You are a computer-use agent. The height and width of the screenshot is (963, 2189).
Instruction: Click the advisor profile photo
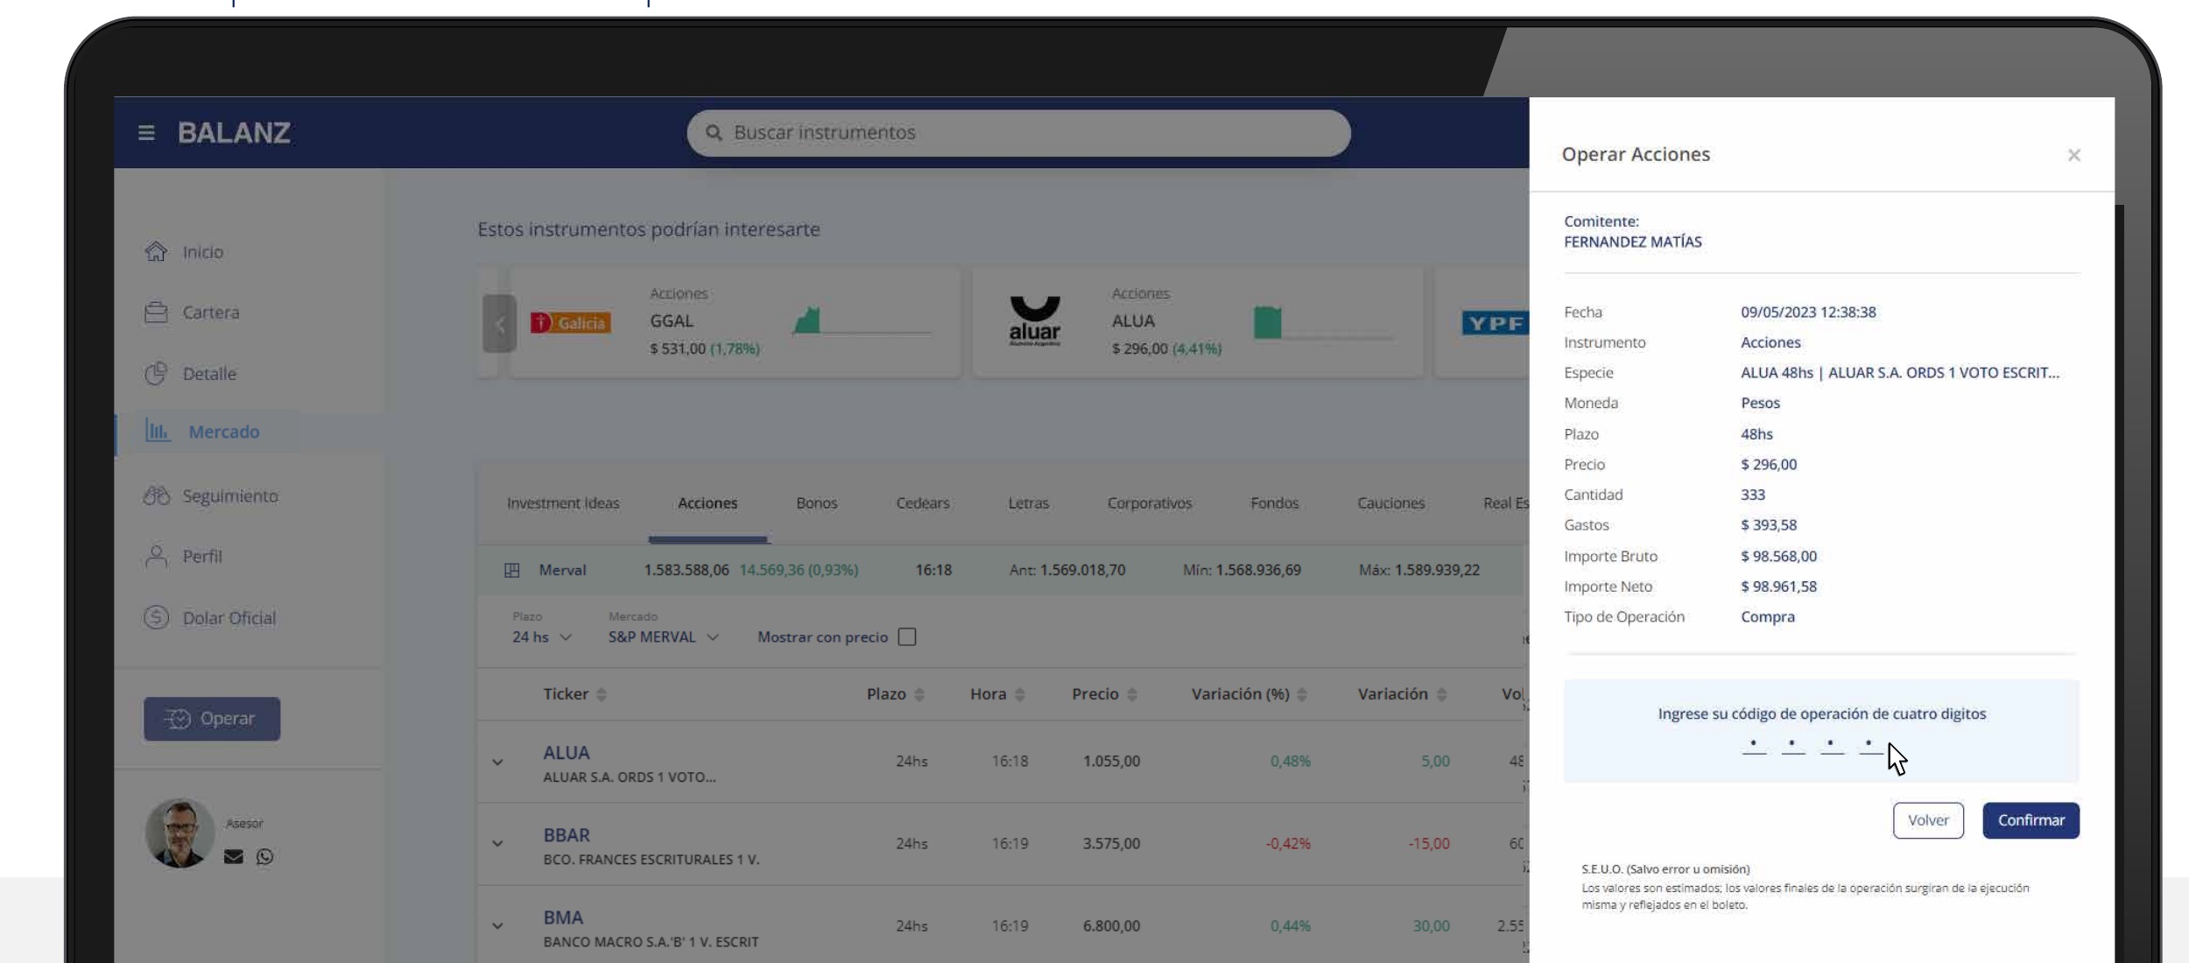[180, 833]
